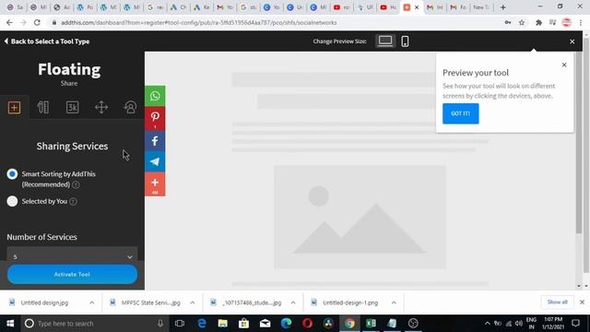590x332 pixels.
Task: Open Excel from taskbar
Action: 371,324
